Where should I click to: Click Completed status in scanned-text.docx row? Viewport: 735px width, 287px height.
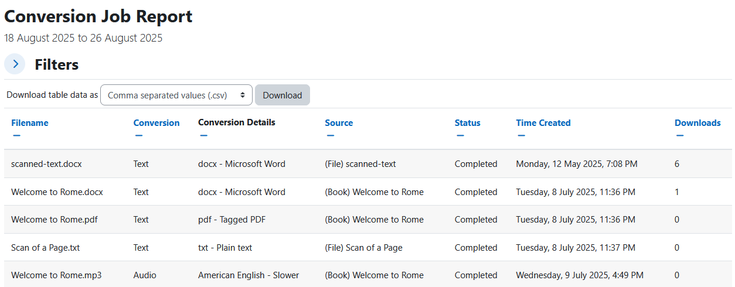pos(476,164)
